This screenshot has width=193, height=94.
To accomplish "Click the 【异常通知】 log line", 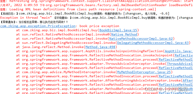I will tap(34, 22).
